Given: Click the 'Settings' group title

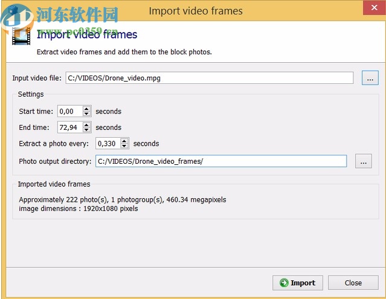Looking at the screenshot, I should [31, 94].
